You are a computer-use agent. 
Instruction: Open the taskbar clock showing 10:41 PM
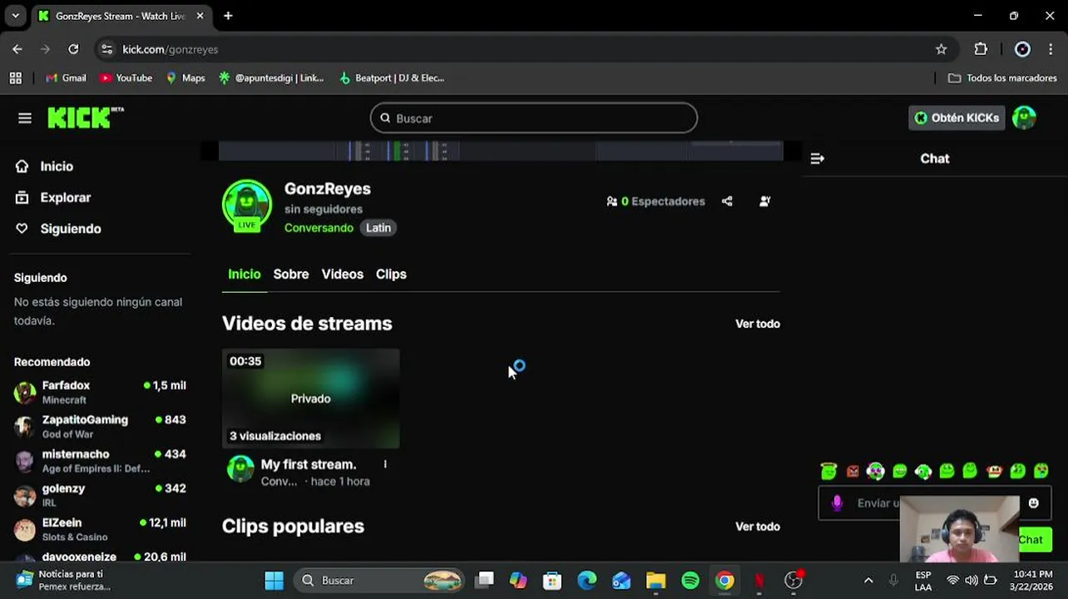coord(1031,581)
